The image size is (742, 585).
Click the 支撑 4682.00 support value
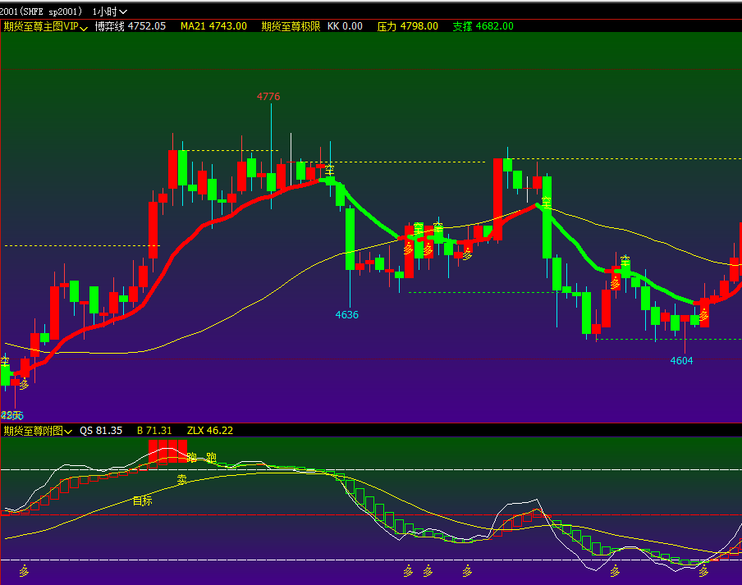point(483,26)
